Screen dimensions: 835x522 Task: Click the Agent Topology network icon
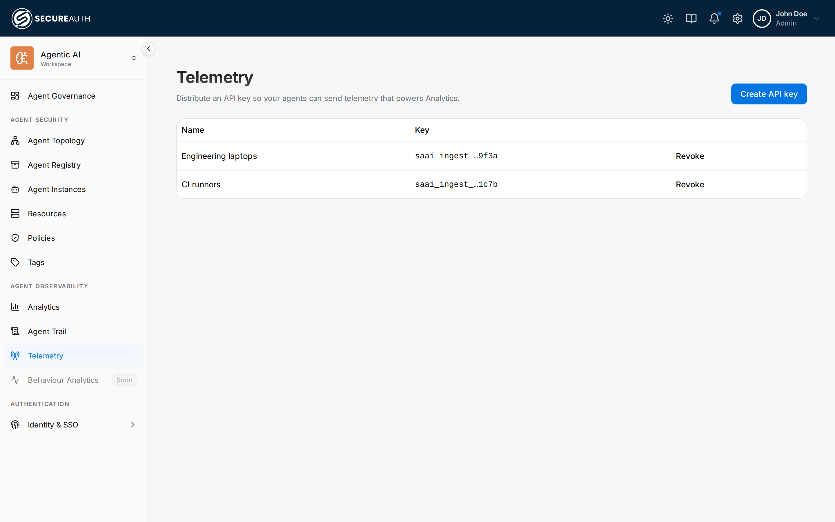(x=15, y=141)
